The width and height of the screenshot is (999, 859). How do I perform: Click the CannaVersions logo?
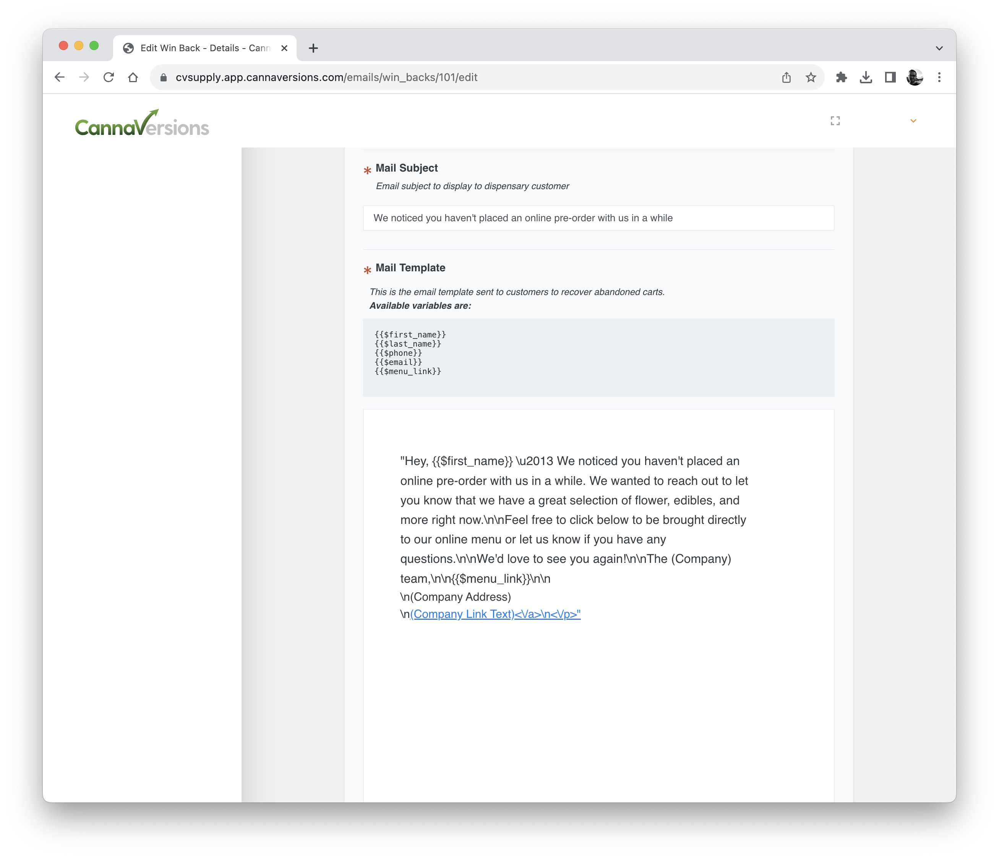click(142, 123)
